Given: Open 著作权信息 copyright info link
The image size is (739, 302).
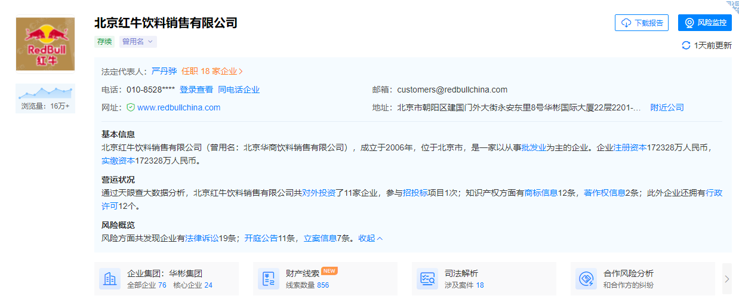Looking at the screenshot, I should click(x=605, y=193).
